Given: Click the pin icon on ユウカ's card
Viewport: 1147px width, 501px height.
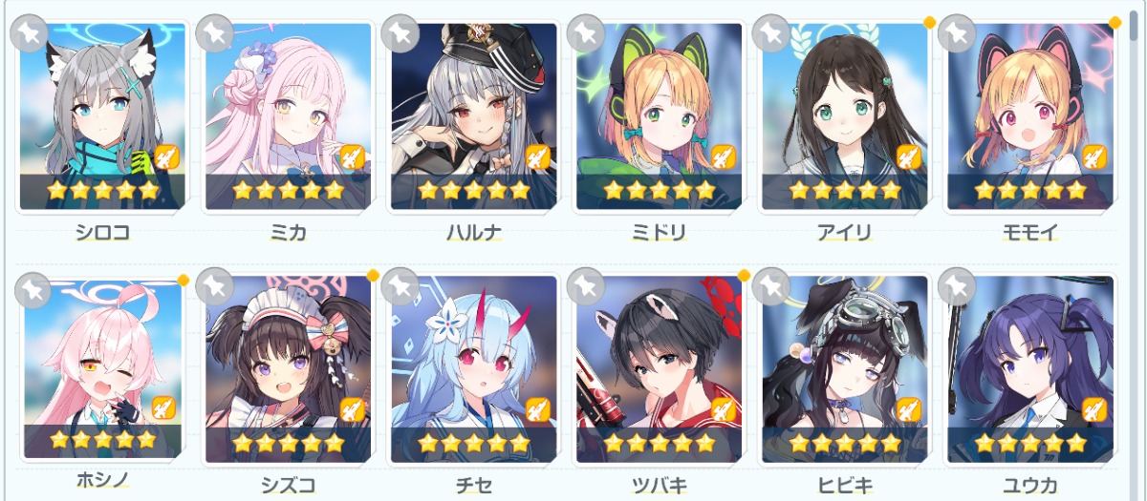Looking at the screenshot, I should [x=957, y=286].
